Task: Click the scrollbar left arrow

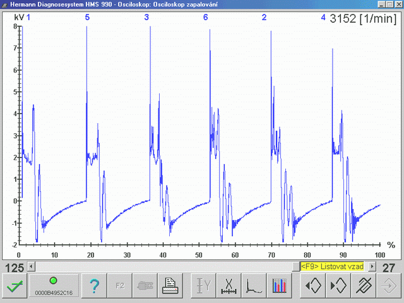Action: tap(32, 266)
